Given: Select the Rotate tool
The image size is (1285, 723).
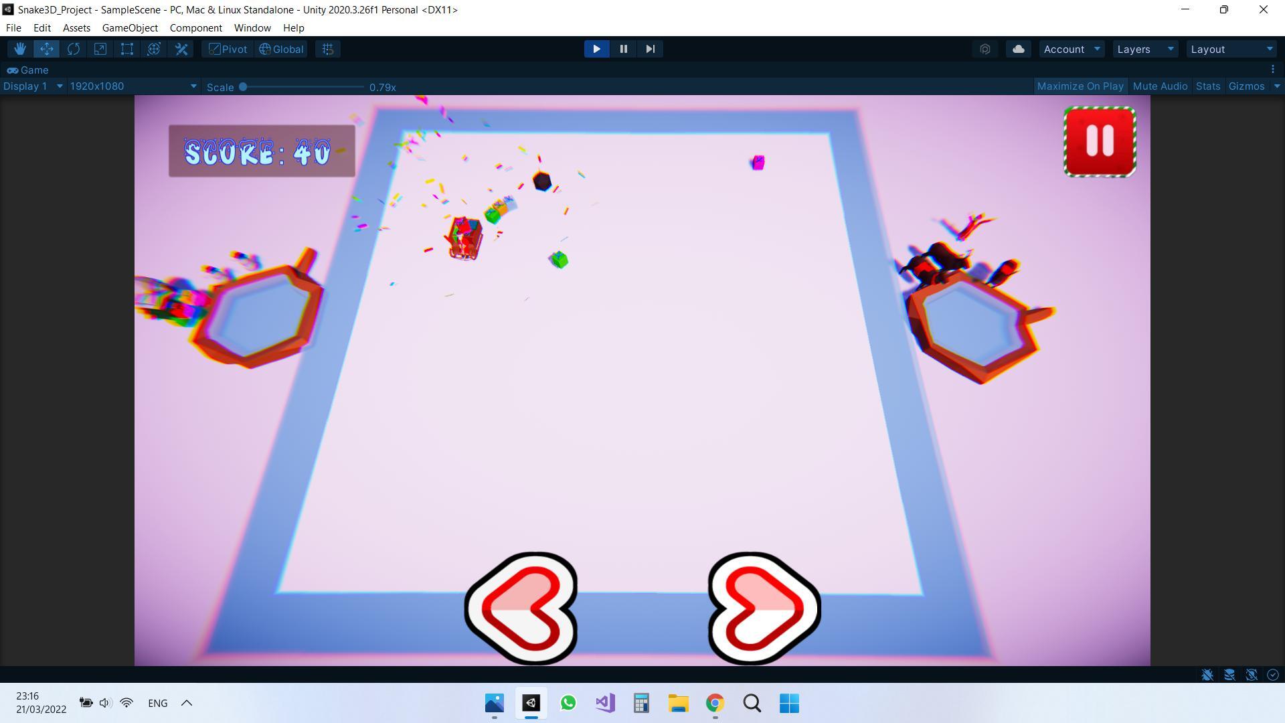Looking at the screenshot, I should [x=73, y=48].
